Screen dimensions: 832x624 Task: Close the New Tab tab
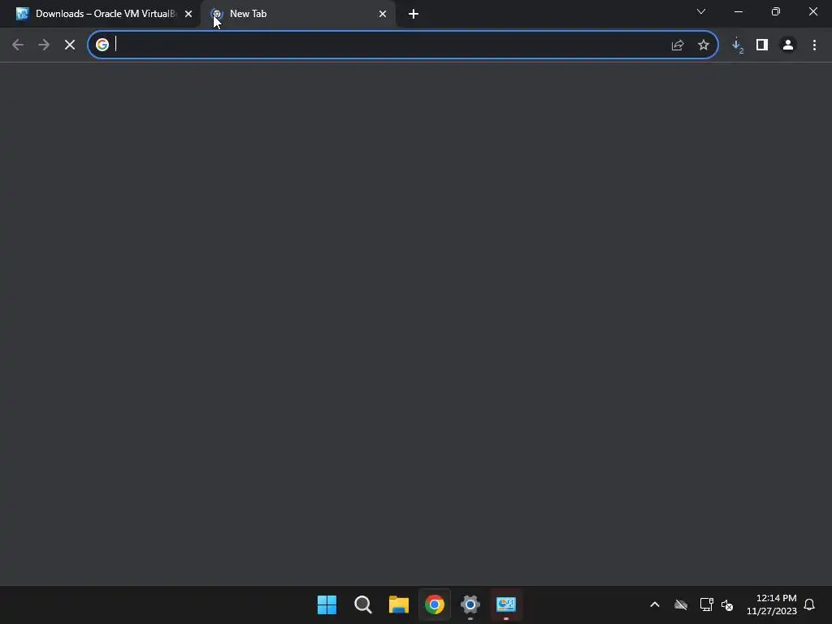[383, 14]
